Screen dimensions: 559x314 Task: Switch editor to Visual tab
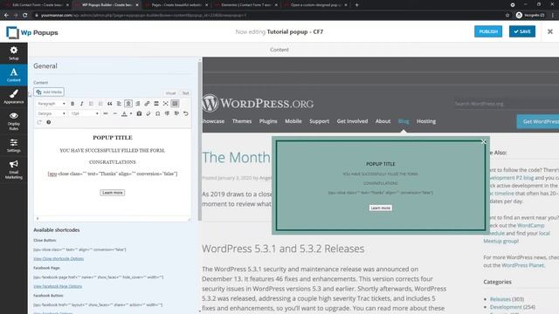coord(171,93)
